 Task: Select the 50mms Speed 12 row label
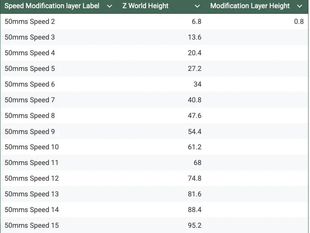click(x=31, y=178)
